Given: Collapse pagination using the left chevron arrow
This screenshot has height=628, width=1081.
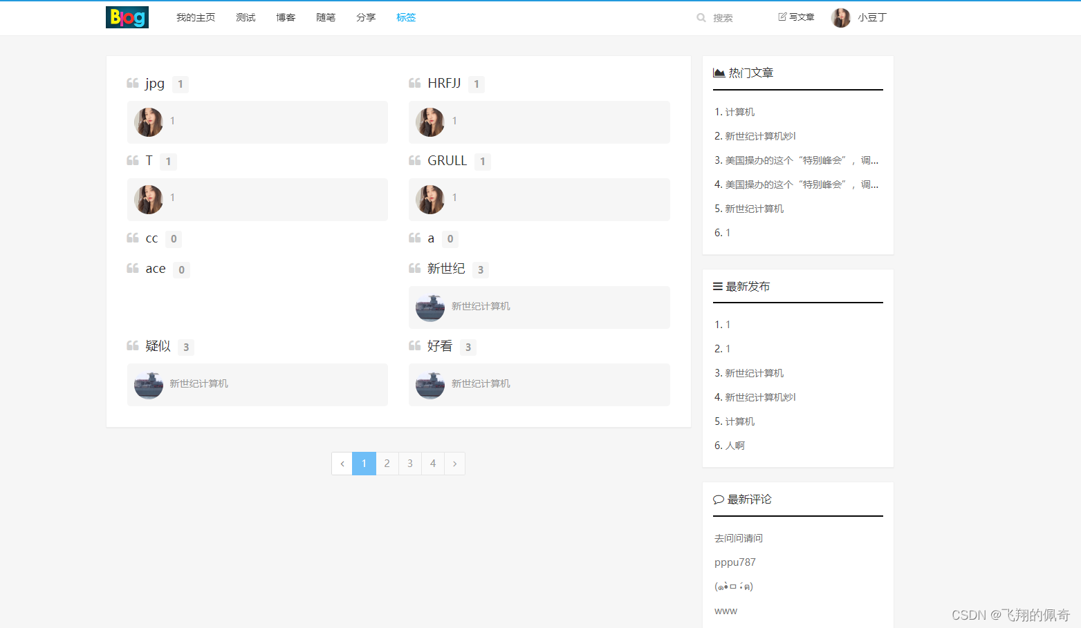Looking at the screenshot, I should [x=342, y=464].
